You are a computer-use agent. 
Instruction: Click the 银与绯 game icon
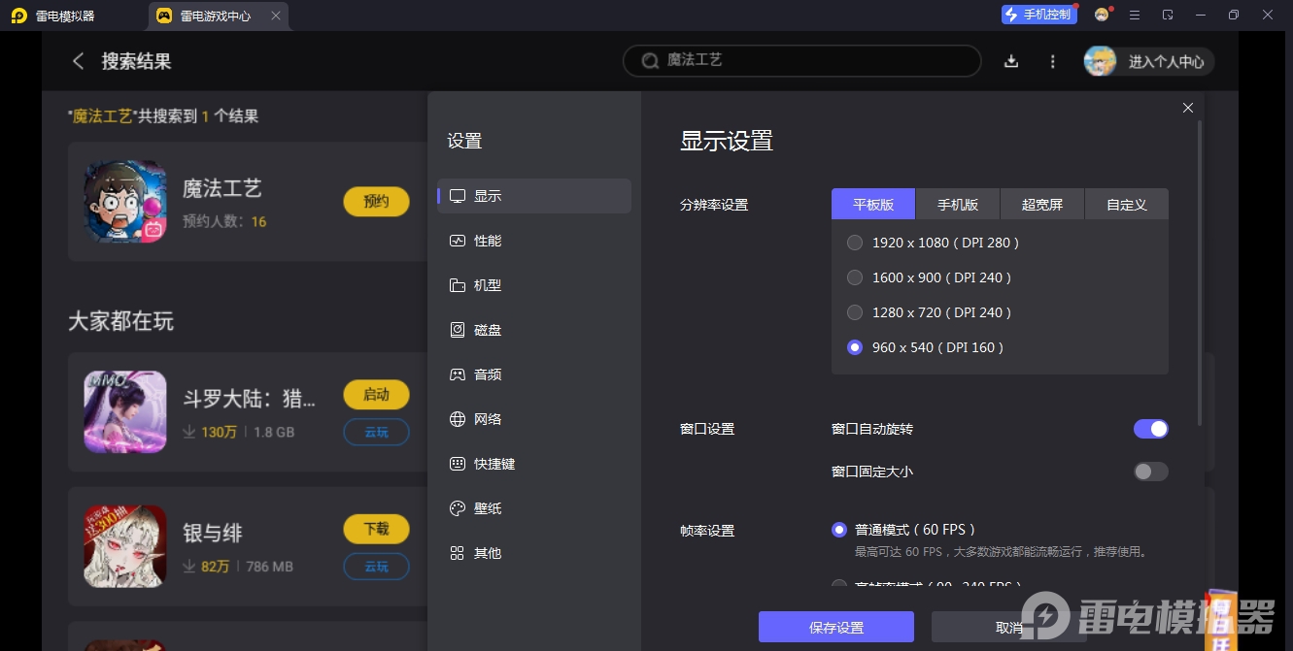(125, 546)
